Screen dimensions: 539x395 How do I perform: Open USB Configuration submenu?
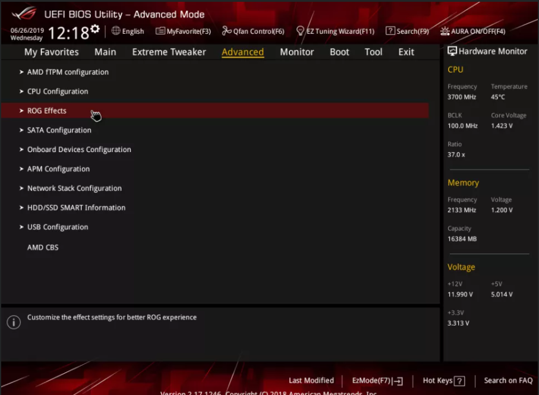[58, 227]
